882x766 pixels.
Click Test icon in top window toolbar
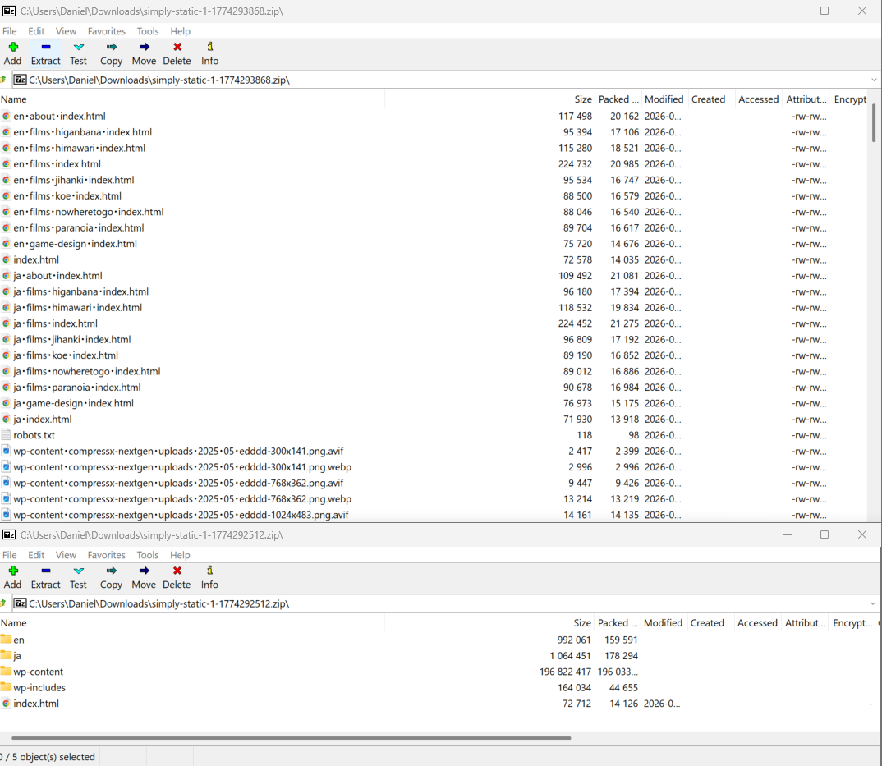[x=78, y=48]
